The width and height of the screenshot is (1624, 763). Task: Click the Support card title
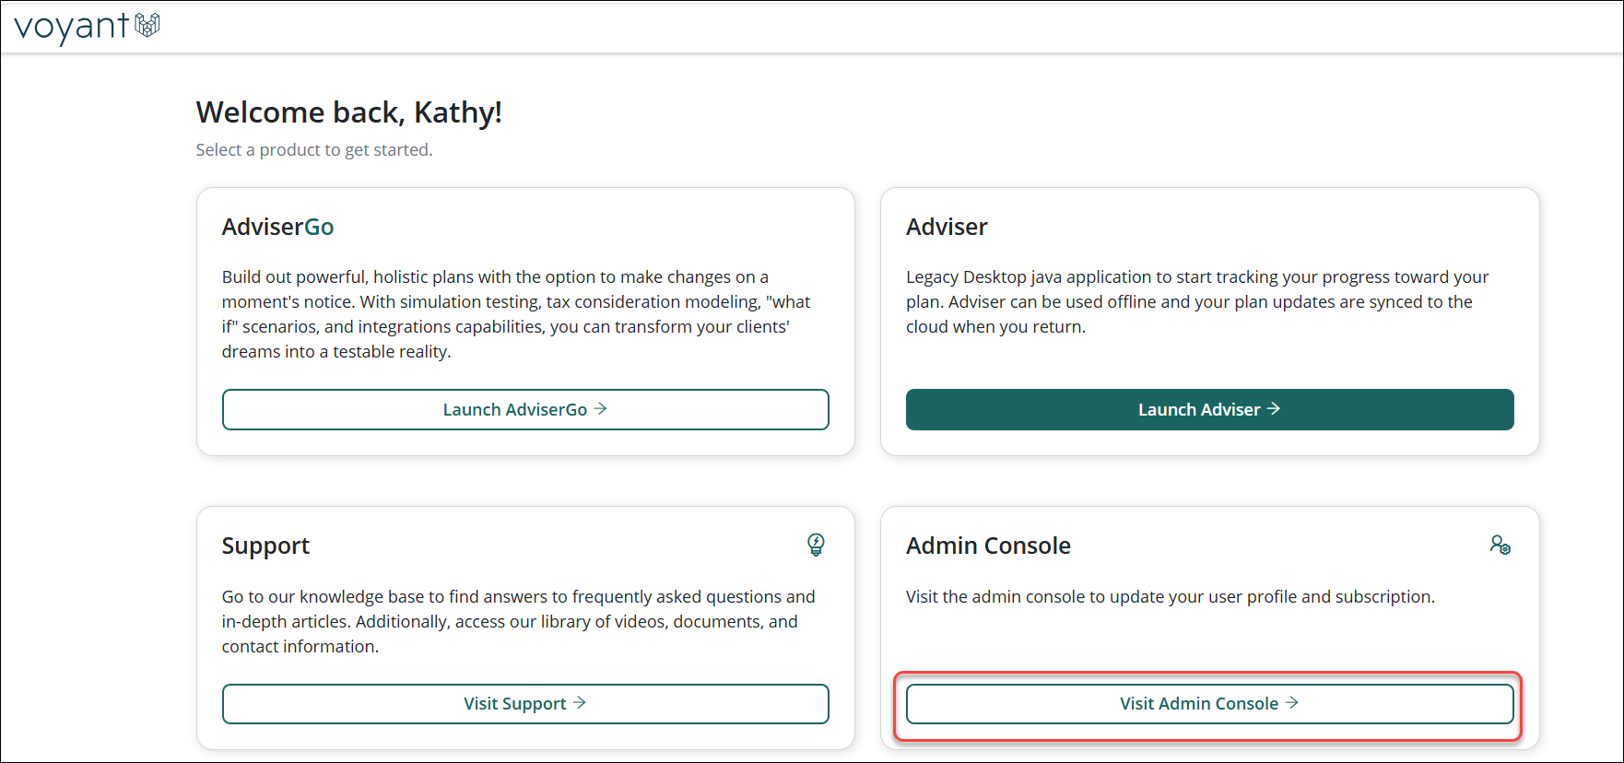click(x=265, y=546)
